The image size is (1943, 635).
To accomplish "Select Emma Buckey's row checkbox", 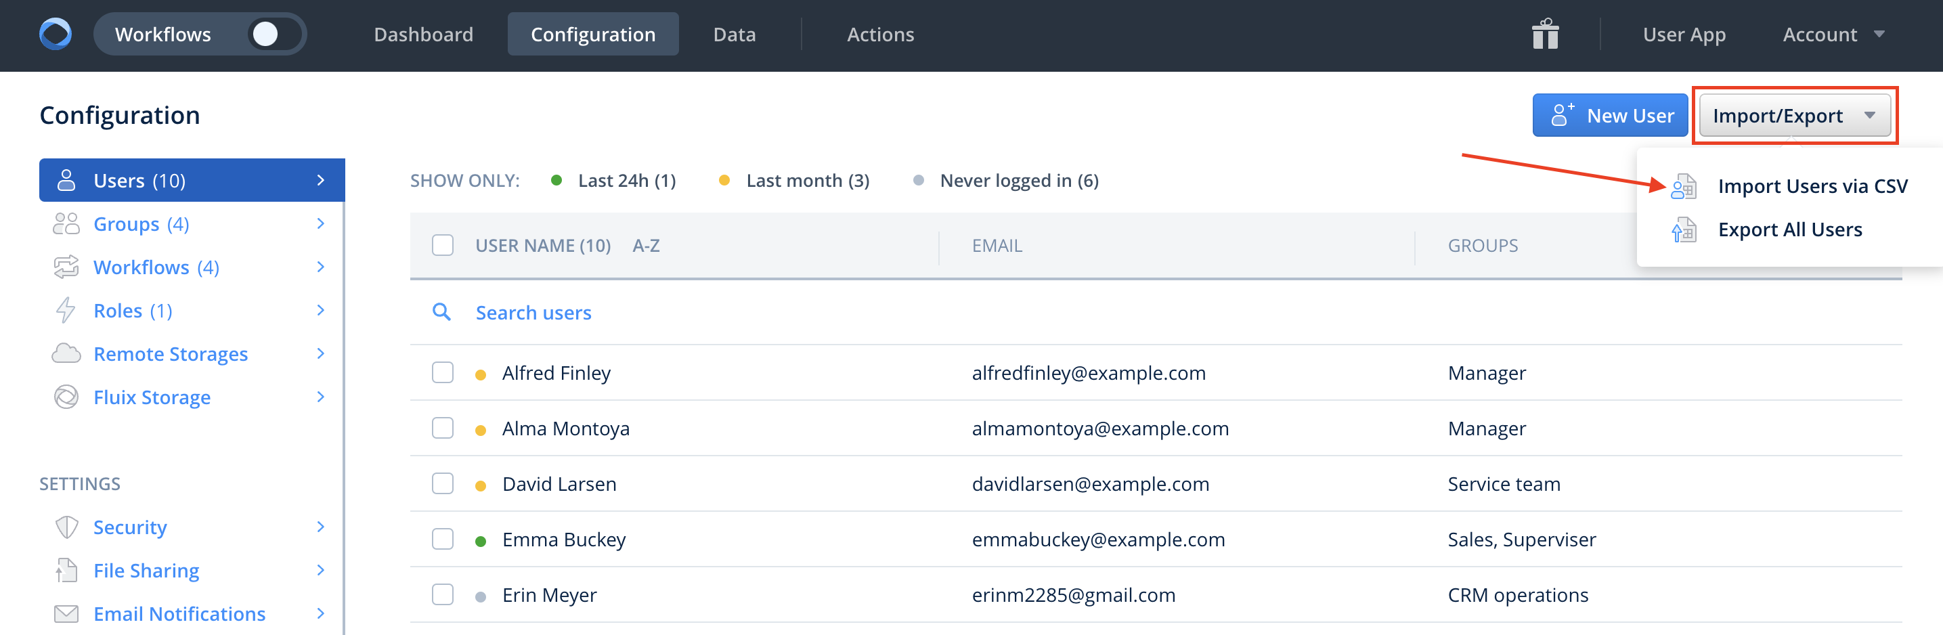I will (x=443, y=540).
